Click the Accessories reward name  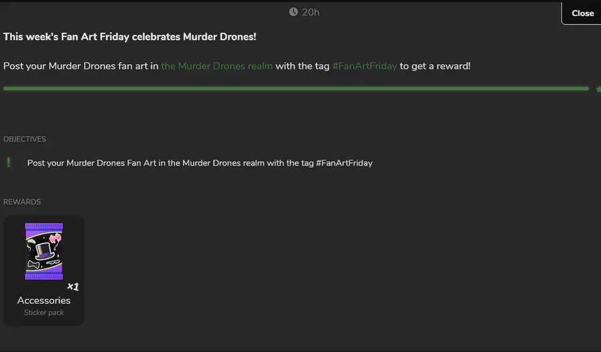click(43, 301)
